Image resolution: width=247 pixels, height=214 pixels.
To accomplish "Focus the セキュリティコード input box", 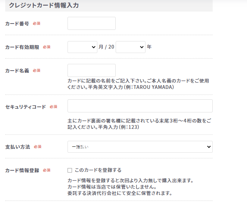I will coord(140,106).
